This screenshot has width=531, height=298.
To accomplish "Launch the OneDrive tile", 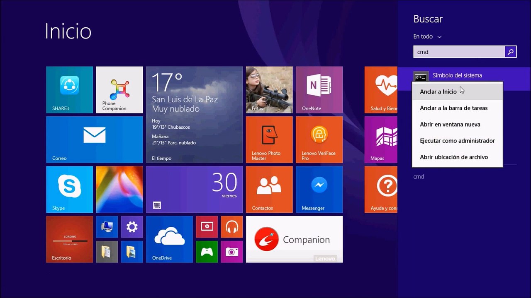I will [x=169, y=239].
